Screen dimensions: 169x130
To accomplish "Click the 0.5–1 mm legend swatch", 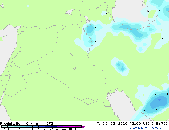I will pyautogui.click(x=11, y=127).
